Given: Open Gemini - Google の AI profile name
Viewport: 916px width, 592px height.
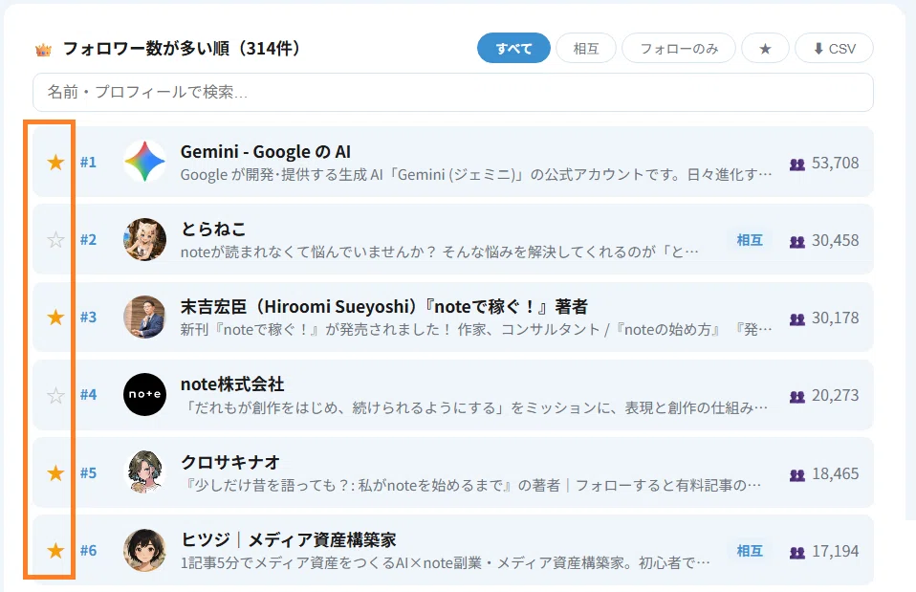Looking at the screenshot, I should (x=266, y=152).
